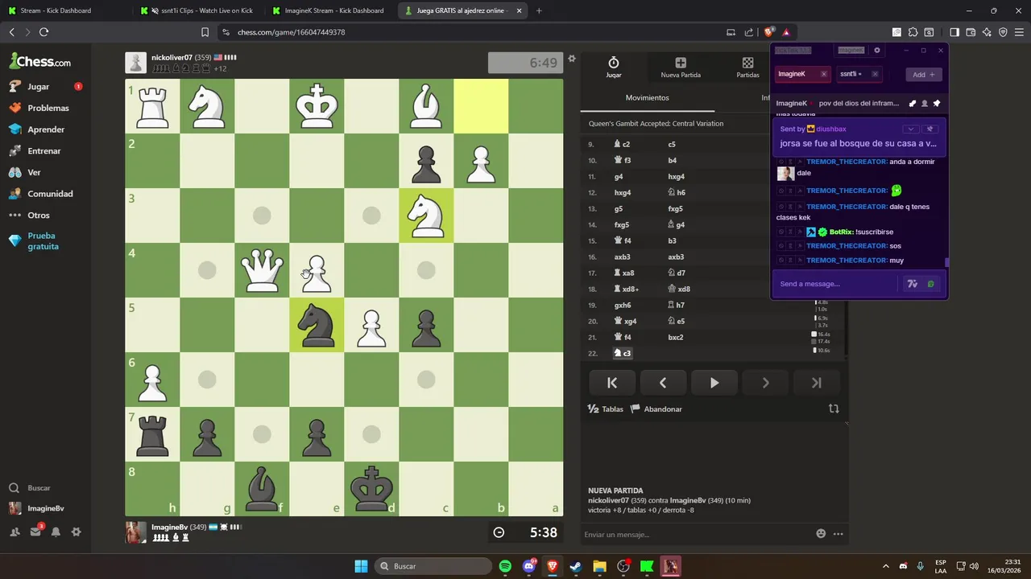Open a new browser tab
1031x579 pixels.
click(539, 10)
